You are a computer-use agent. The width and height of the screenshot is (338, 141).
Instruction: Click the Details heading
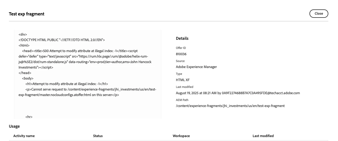pos(182,38)
